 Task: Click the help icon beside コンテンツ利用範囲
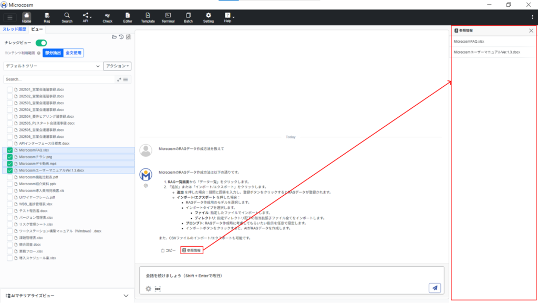pos(39,53)
